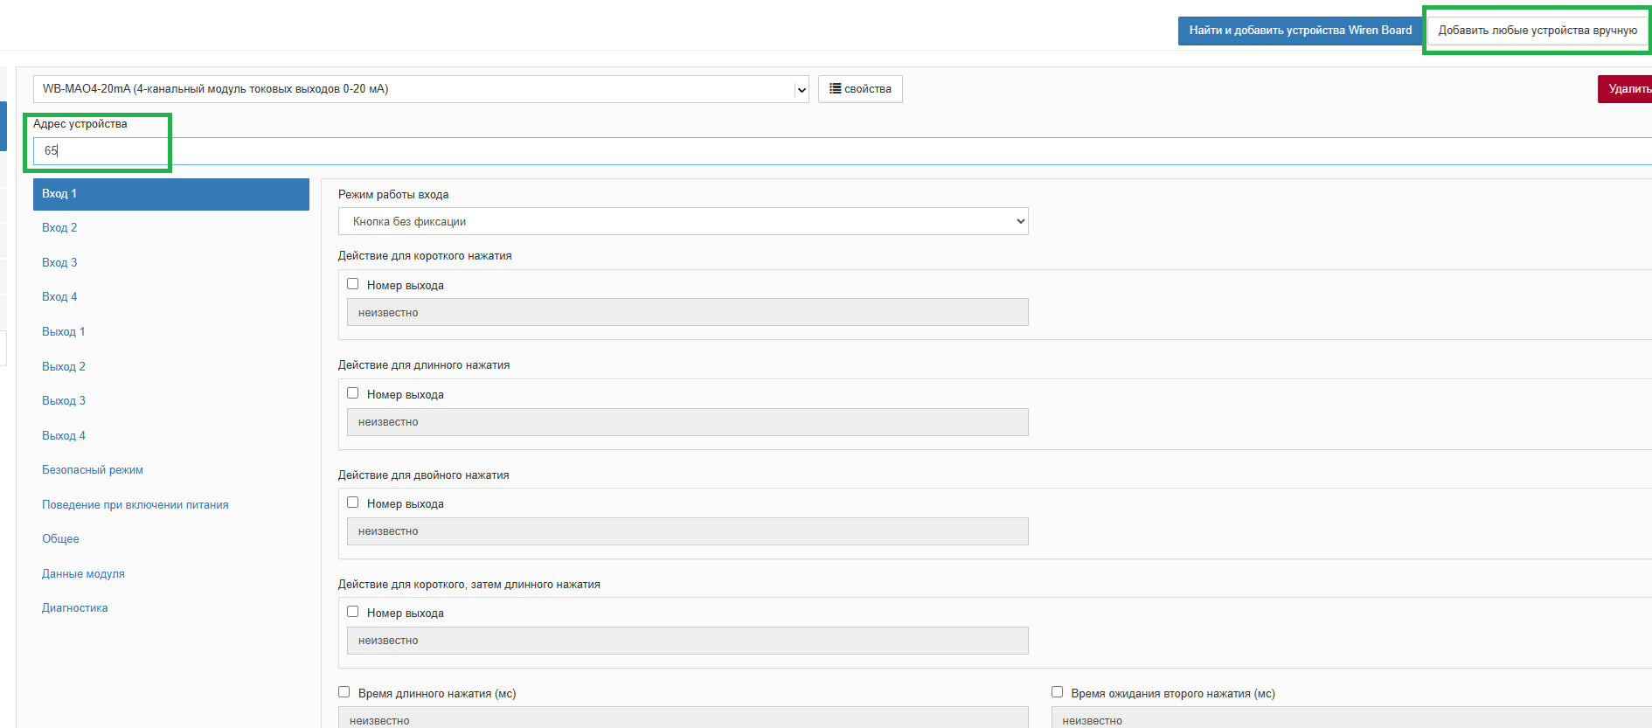The height and width of the screenshot is (728, 1652).
Task: Toggle the long press time (ms) checkbox
Action: click(344, 692)
